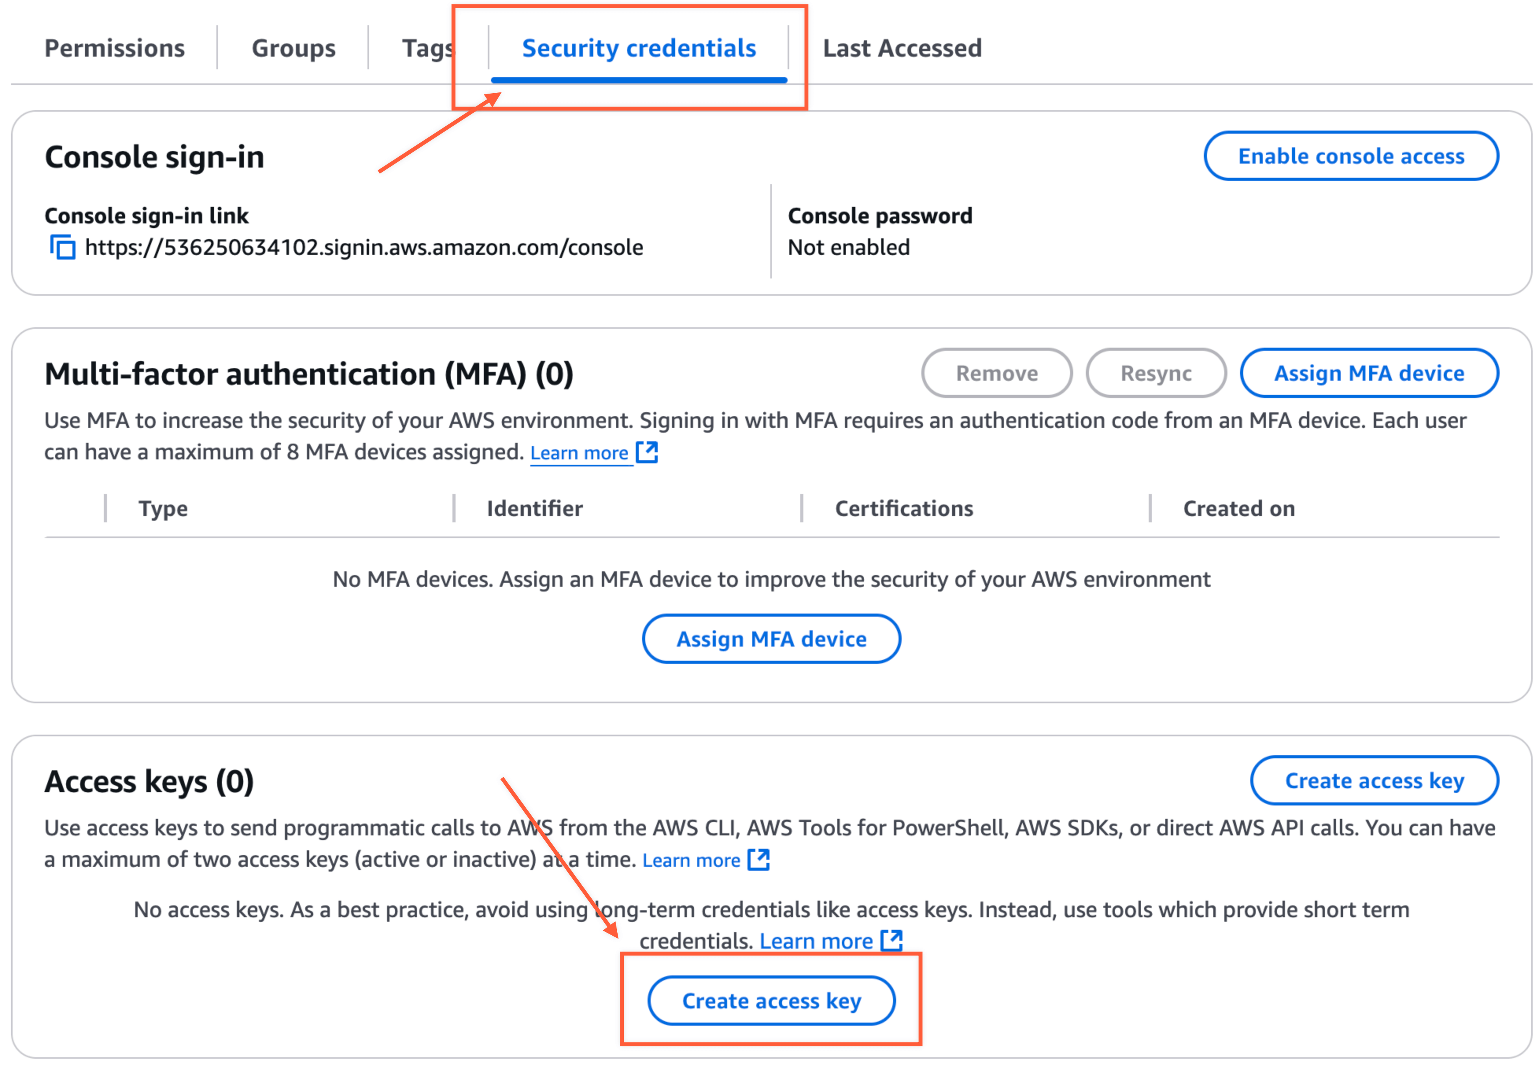Open Learn more link about short term credentials
Screen dimensions: 1539x1069
pos(816,941)
